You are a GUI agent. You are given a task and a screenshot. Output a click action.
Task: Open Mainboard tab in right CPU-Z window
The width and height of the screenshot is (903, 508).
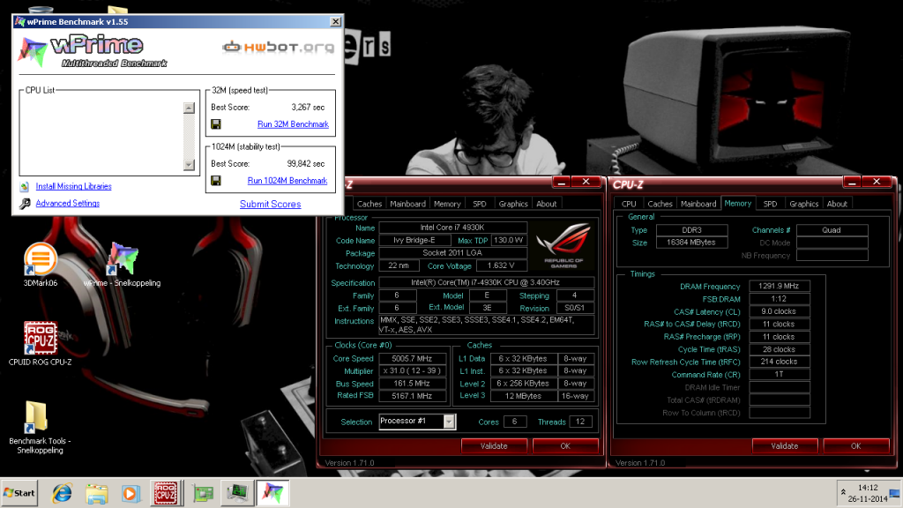point(698,204)
